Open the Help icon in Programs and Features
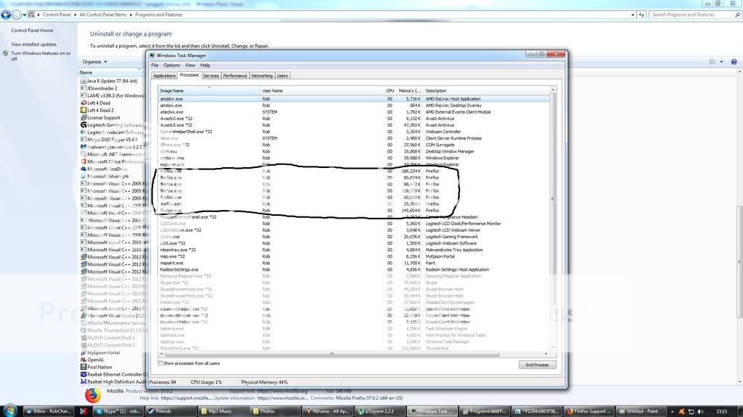This screenshot has height=417, width=743. [734, 62]
